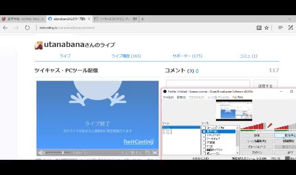The height and width of the screenshot is (175, 296).
Task: Open the ヘルプ(H) menu in OBS
Action: [x=238, y=97]
